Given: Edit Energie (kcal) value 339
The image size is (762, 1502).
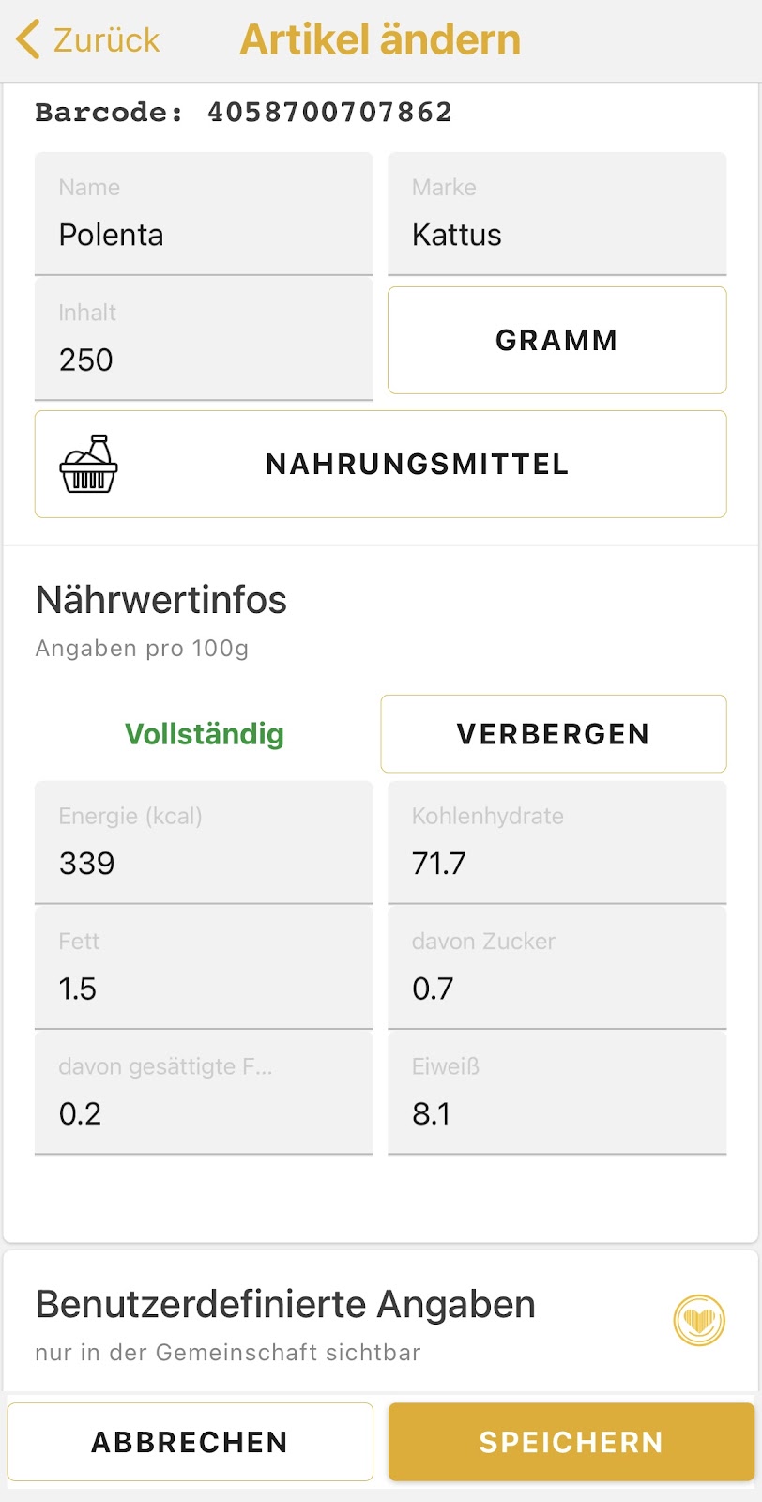Looking at the screenshot, I should (x=204, y=843).
